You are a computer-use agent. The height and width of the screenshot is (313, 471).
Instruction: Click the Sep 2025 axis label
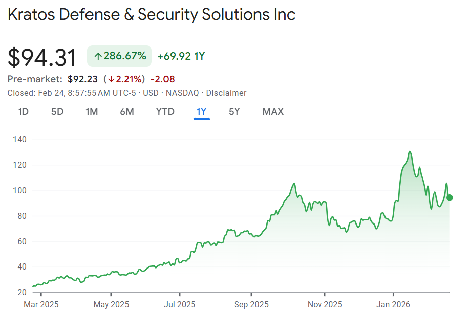click(x=251, y=304)
